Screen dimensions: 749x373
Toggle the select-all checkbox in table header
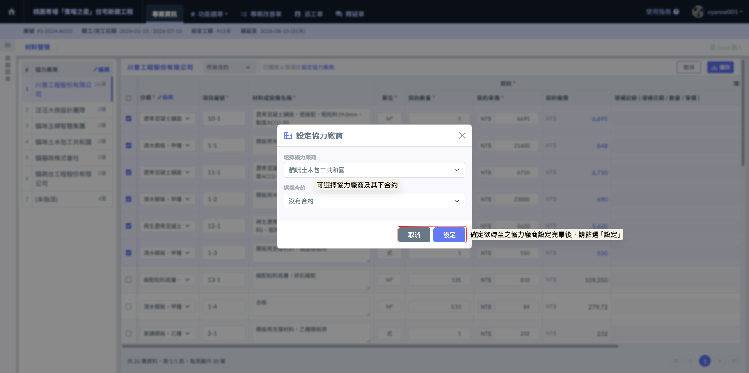pos(128,98)
